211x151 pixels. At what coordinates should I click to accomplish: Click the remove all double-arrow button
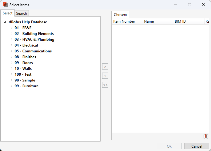pos(105,85)
